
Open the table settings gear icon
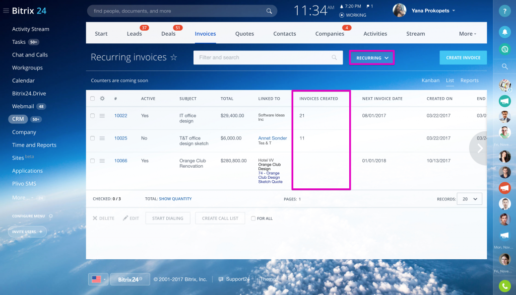click(102, 98)
